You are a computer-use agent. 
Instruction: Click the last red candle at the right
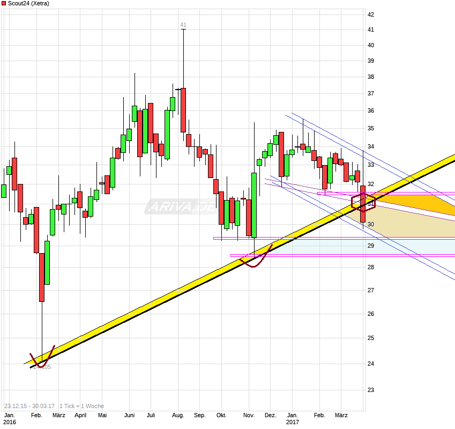[363, 204]
